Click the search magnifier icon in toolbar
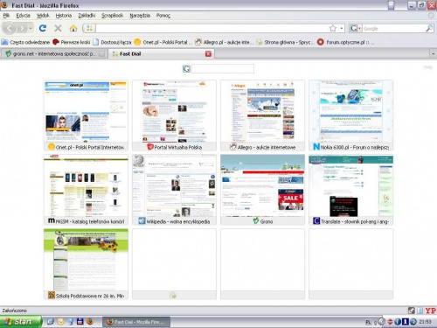 [429, 28]
